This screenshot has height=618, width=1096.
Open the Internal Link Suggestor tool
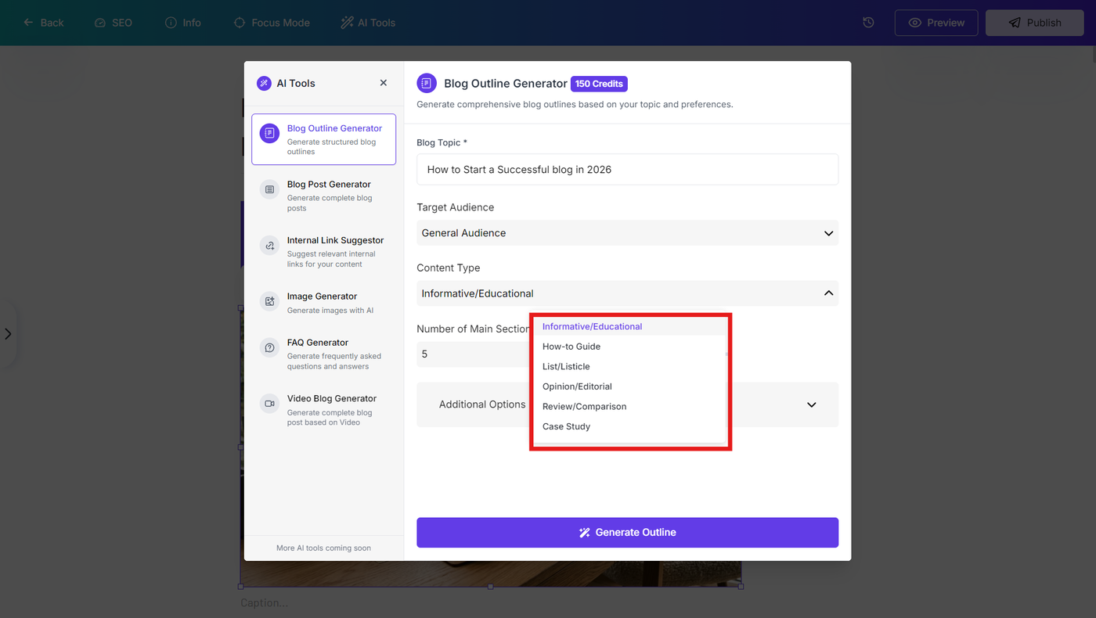coord(323,252)
